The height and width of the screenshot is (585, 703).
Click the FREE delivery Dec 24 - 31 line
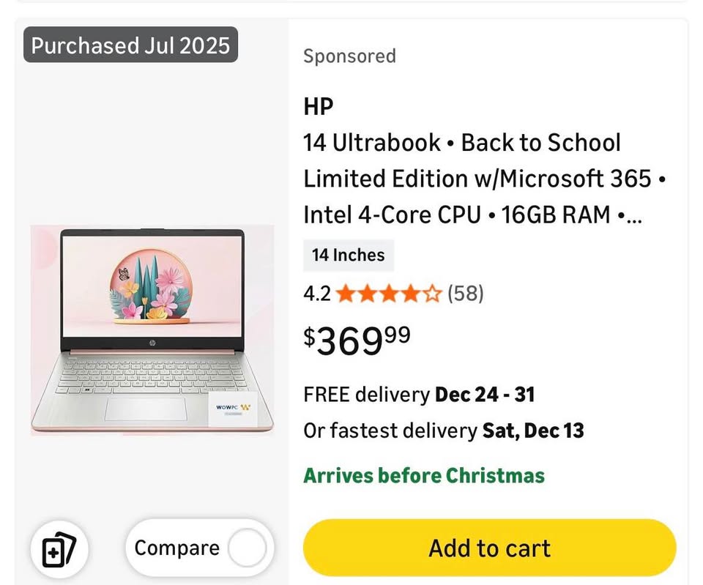[x=419, y=395]
